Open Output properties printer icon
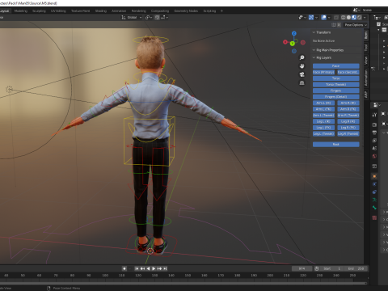This screenshot has height=291, width=388. click(x=374, y=133)
